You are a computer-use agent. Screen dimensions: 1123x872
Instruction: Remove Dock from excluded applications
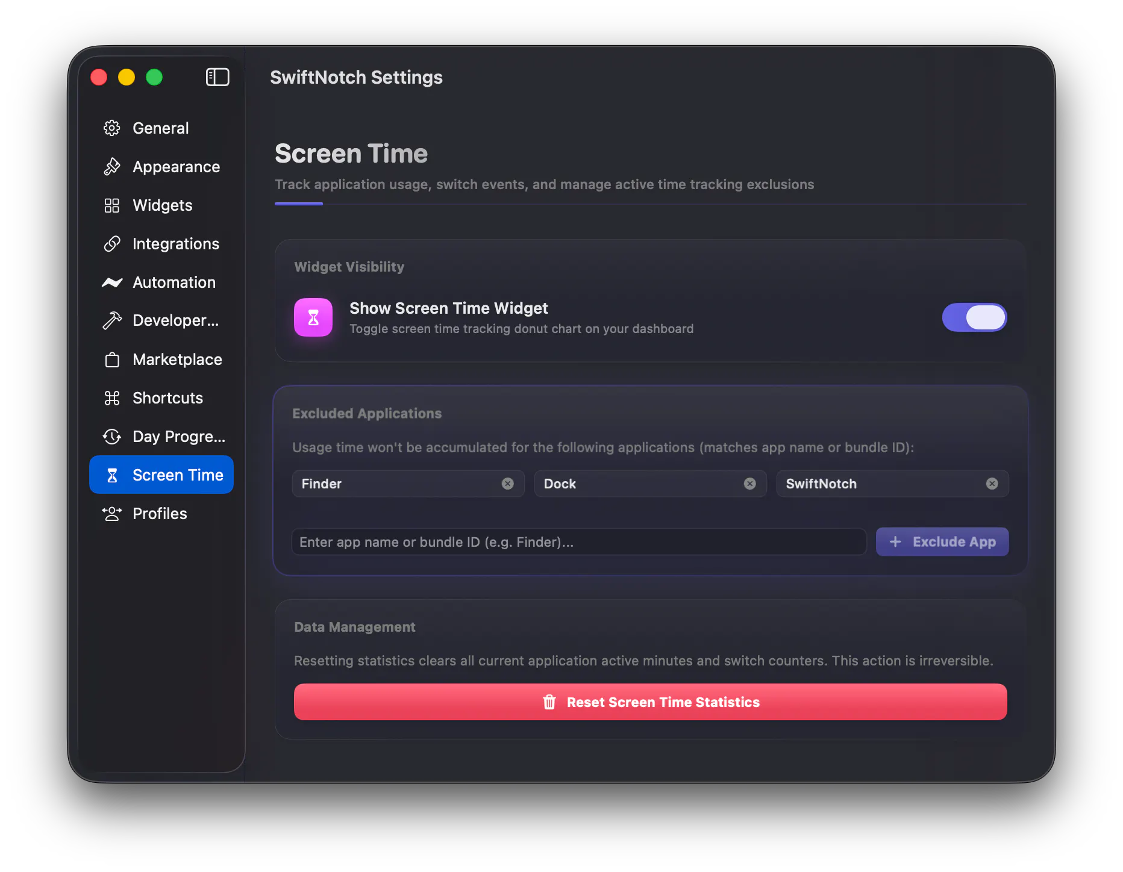point(750,484)
